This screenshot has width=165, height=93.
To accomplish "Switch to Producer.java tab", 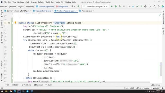I will (87, 11).
